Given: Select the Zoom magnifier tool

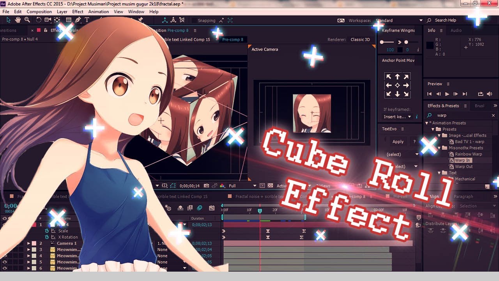Looking at the screenshot, I should (x=27, y=20).
